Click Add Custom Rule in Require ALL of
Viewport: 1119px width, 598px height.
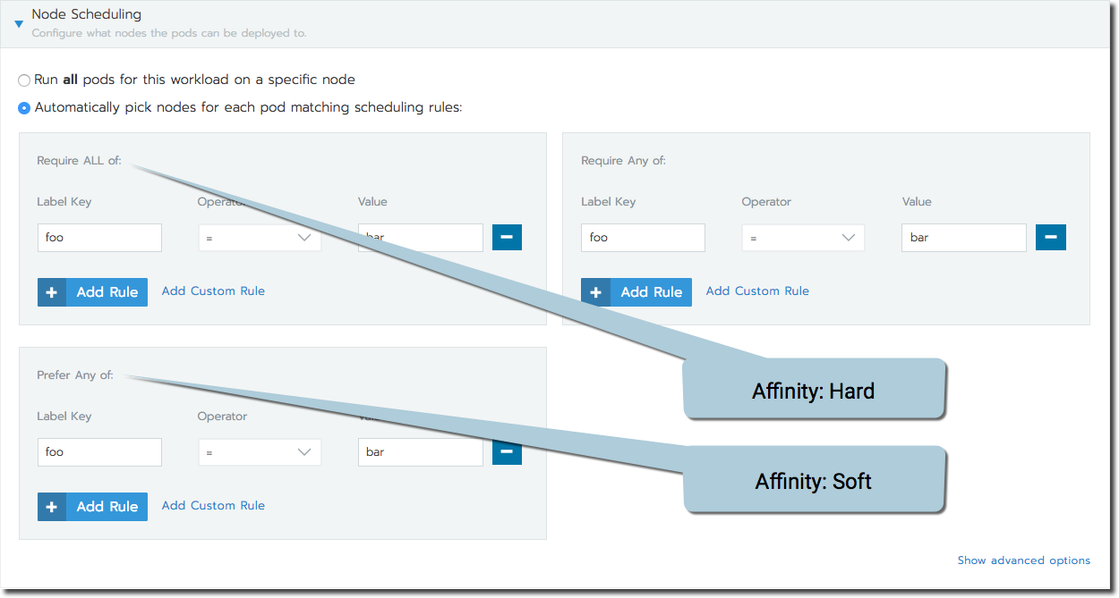click(213, 291)
